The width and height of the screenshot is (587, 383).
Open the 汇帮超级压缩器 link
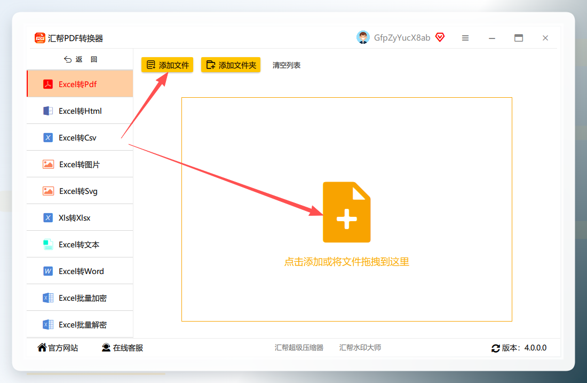tap(299, 347)
